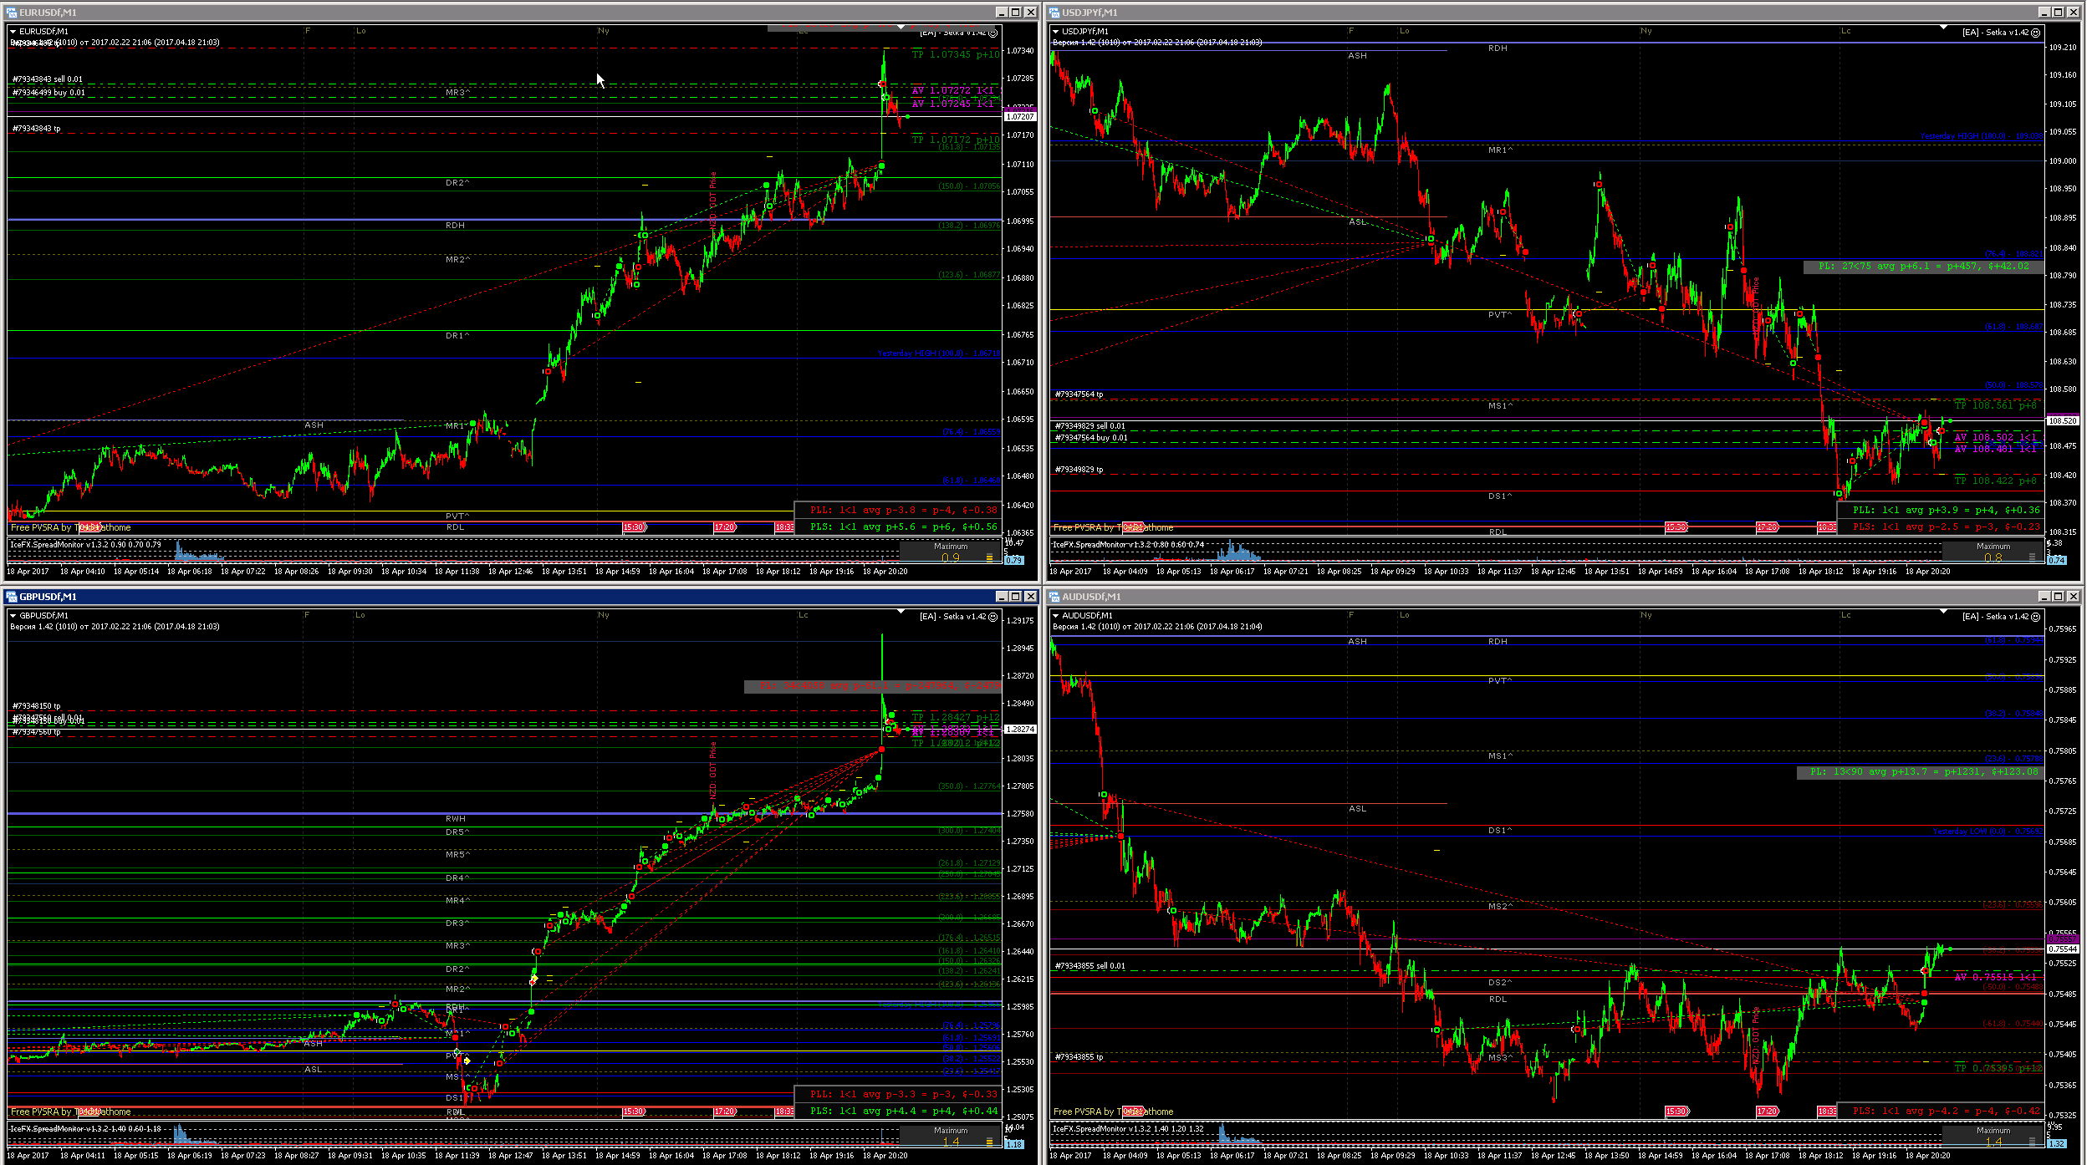The height and width of the screenshot is (1165, 2087).
Task: Click the #79346499 buy 0.01 order label
Action: [48, 93]
